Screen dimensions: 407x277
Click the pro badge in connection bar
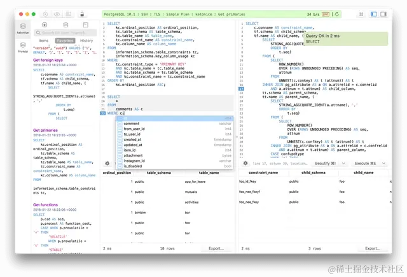[x=326, y=14]
